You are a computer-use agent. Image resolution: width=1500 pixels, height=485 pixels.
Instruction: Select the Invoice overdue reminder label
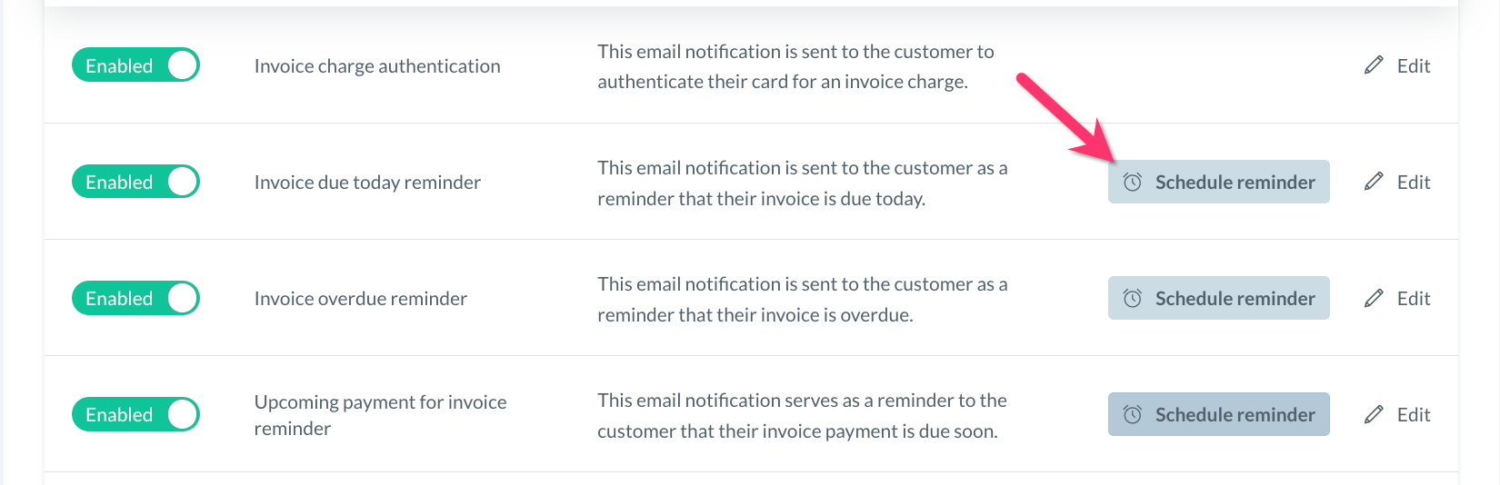[x=361, y=299]
